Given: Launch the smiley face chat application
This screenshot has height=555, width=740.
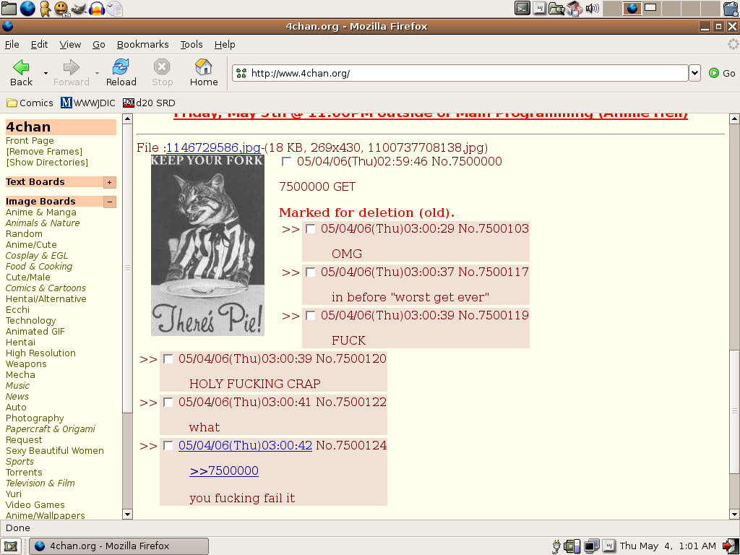Looking at the screenshot, I should [61, 9].
